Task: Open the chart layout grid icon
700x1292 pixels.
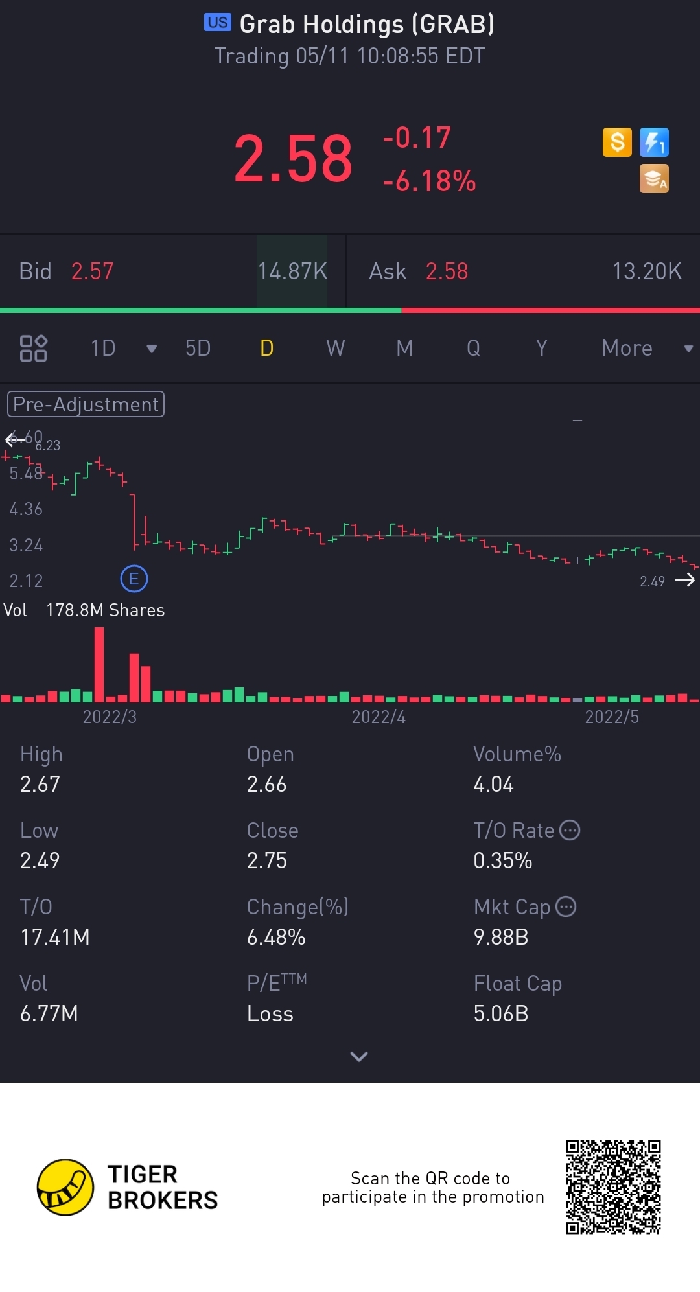Action: (33, 348)
